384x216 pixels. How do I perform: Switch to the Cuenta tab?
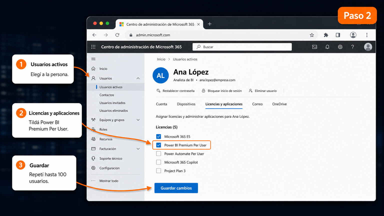pyautogui.click(x=161, y=104)
